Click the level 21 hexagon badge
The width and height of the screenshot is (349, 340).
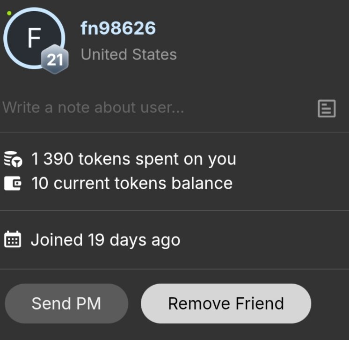point(55,60)
